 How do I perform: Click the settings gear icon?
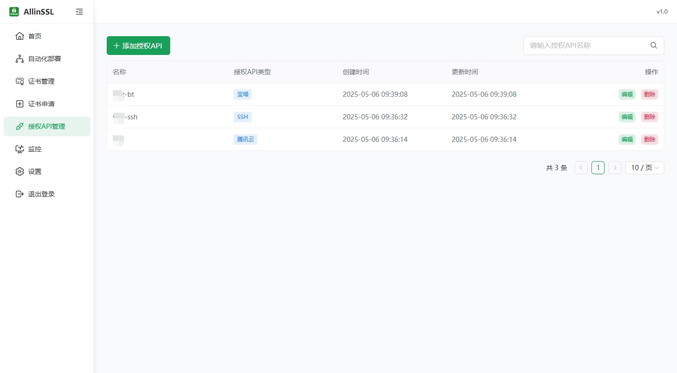(x=19, y=171)
